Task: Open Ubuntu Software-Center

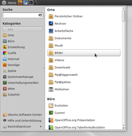Action: coord(23,115)
